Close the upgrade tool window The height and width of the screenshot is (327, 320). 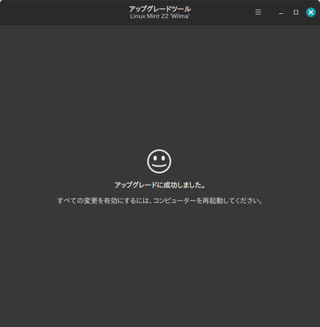click(x=310, y=12)
